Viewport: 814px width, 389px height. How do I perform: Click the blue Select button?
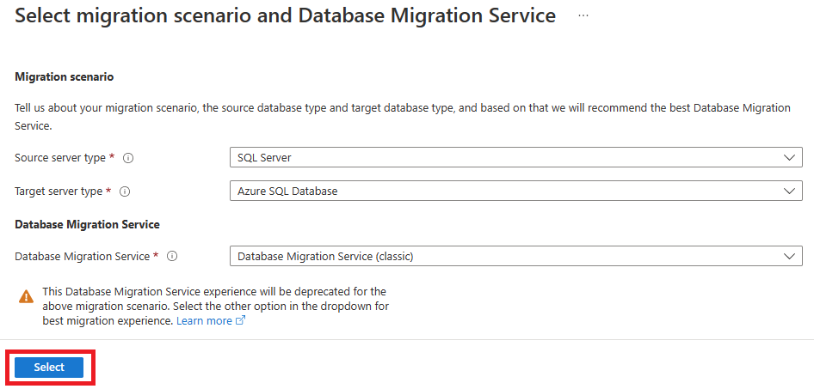point(49,368)
